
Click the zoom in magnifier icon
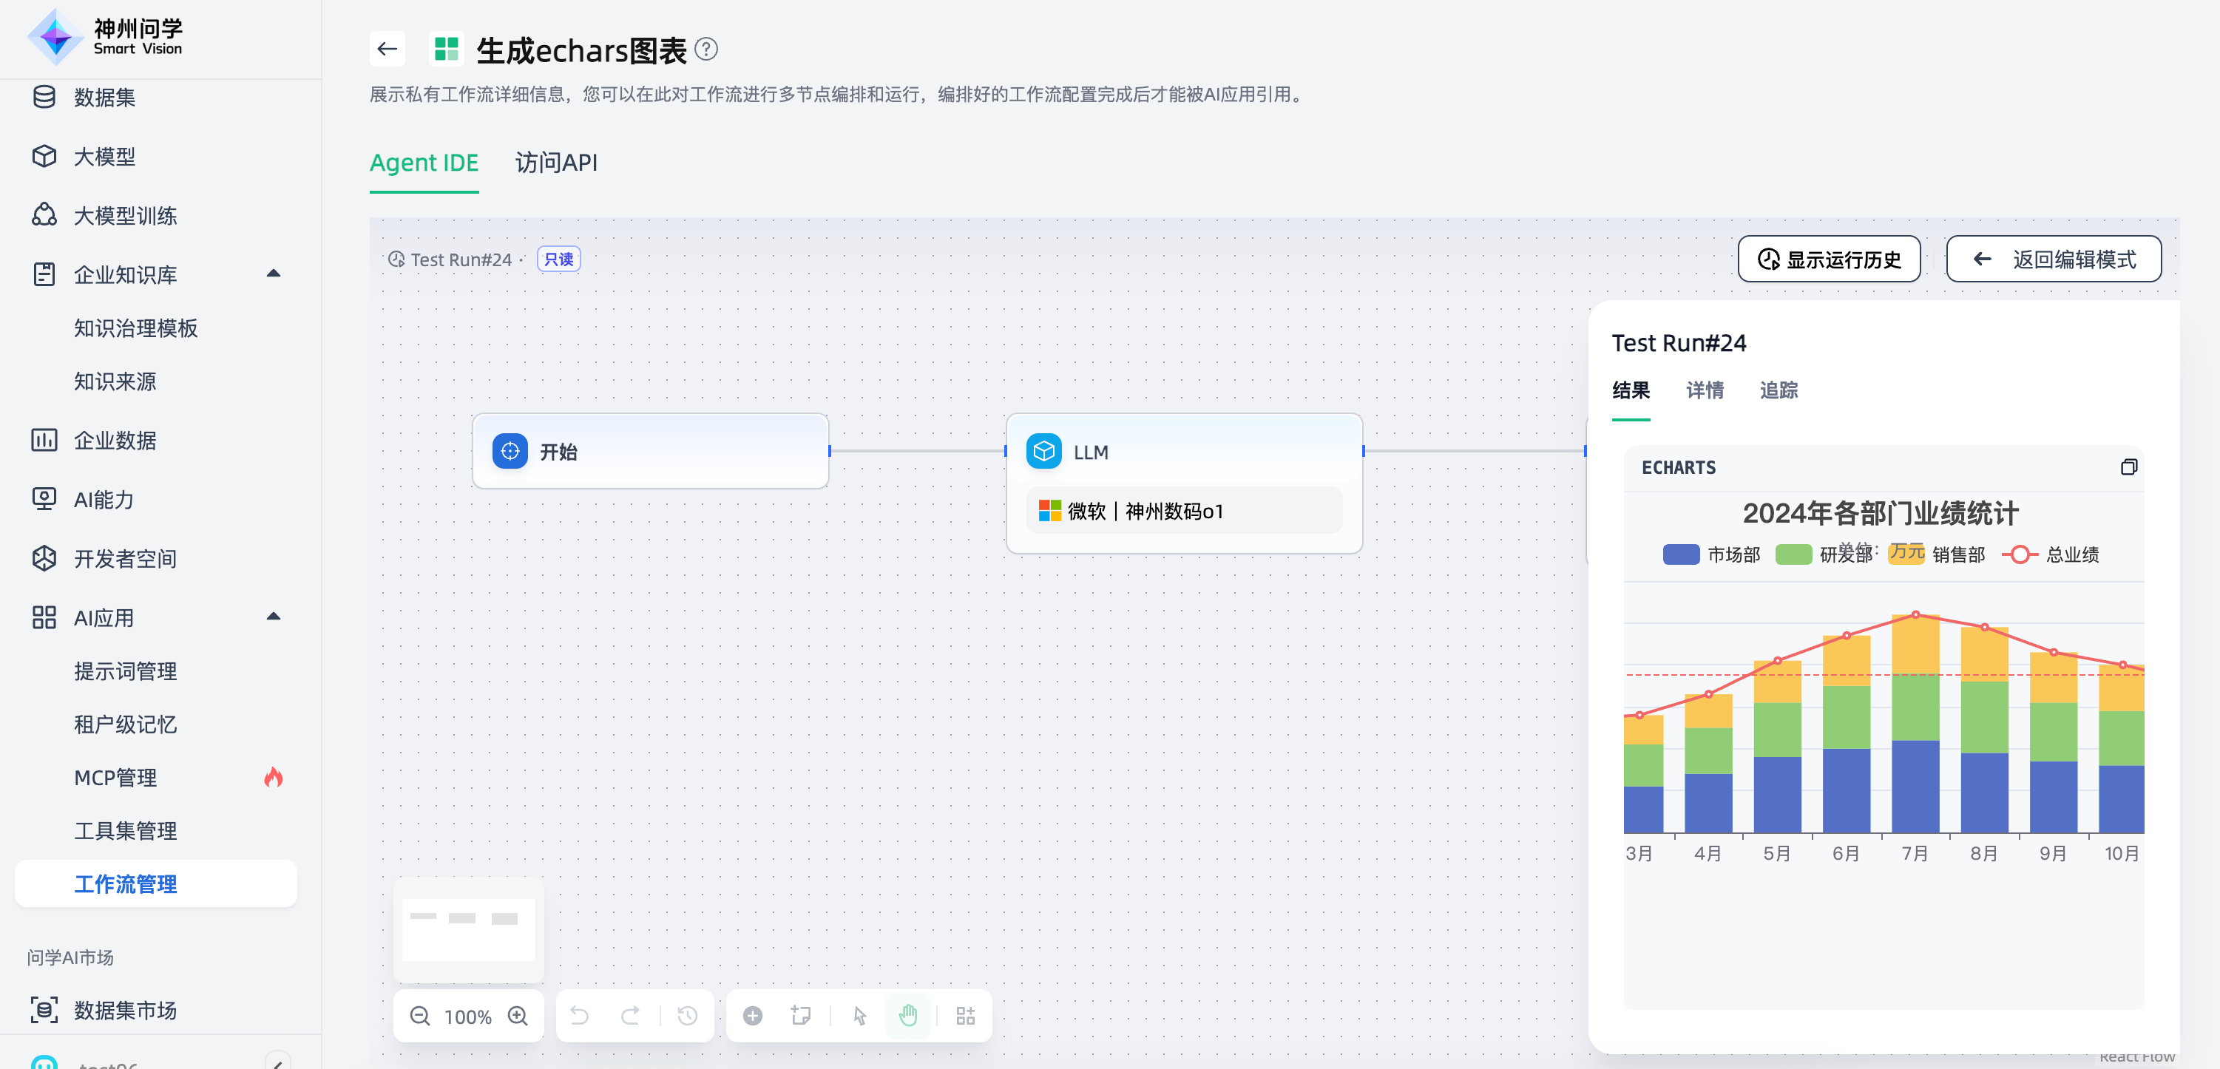517,1017
